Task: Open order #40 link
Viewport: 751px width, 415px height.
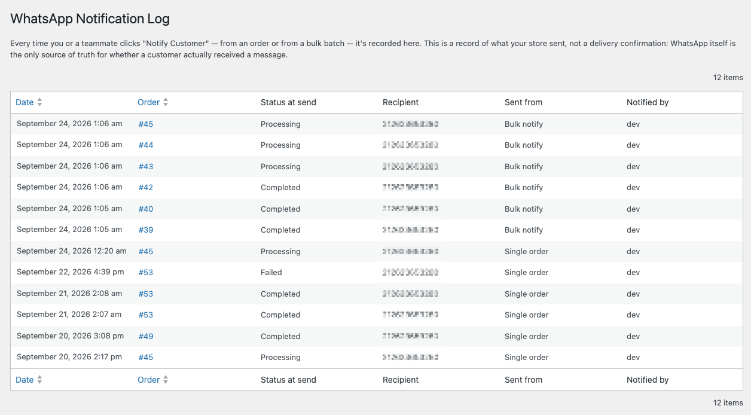Action: click(146, 209)
